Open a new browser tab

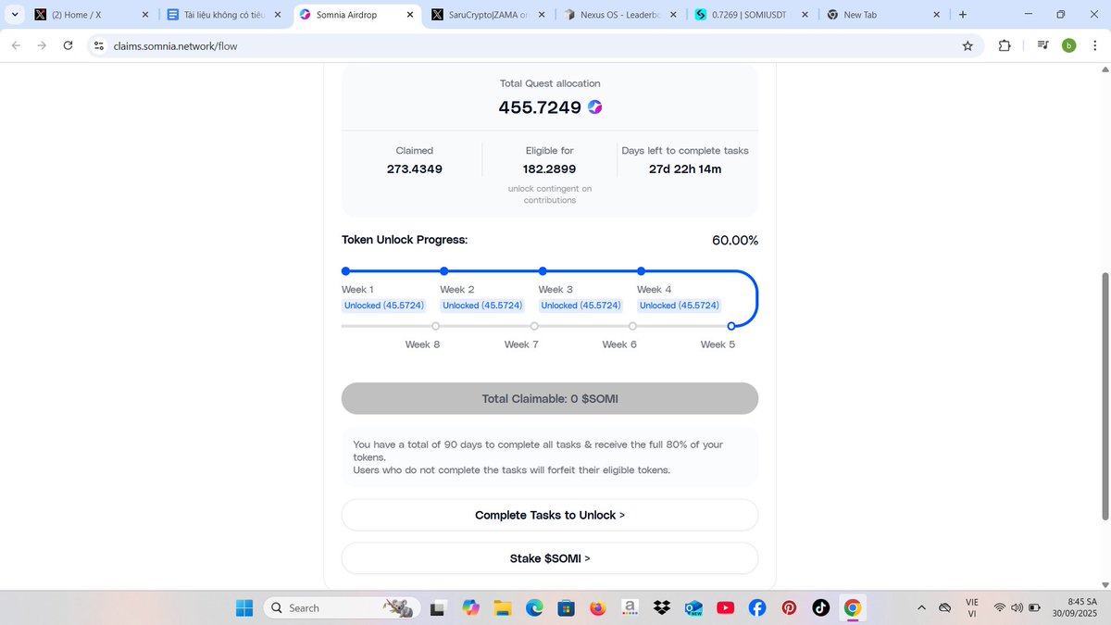[x=963, y=15]
